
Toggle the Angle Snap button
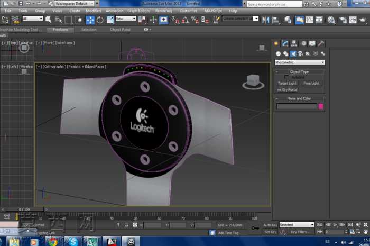tap(185, 20)
